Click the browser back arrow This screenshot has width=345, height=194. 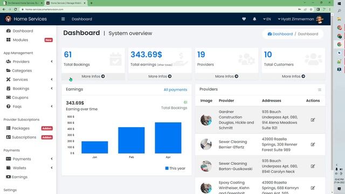(x=4, y=10)
